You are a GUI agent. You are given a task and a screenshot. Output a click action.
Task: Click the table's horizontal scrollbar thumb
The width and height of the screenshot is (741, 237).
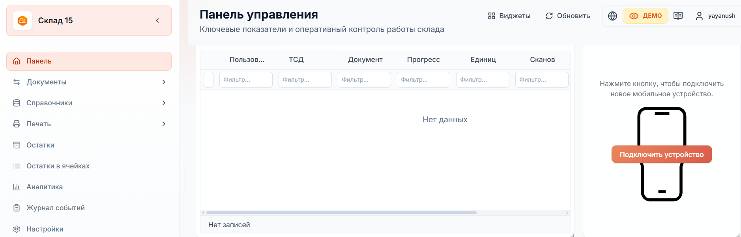click(x=341, y=213)
